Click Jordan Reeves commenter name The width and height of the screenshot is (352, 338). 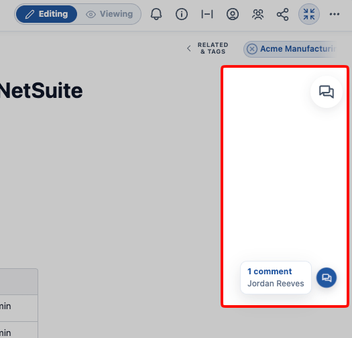point(276,284)
